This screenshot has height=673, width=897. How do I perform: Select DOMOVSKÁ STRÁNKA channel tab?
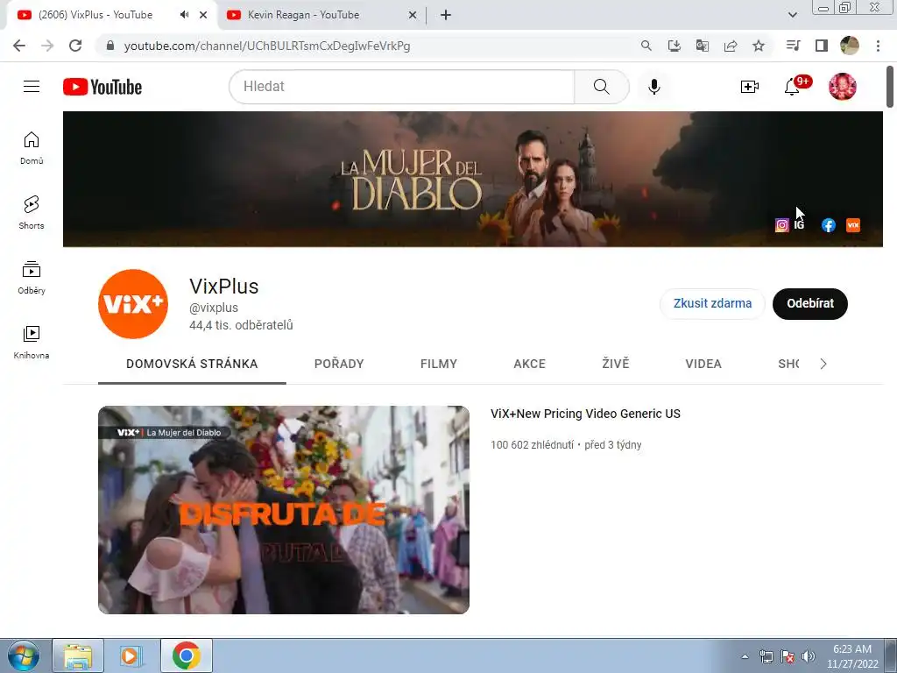coord(192,364)
